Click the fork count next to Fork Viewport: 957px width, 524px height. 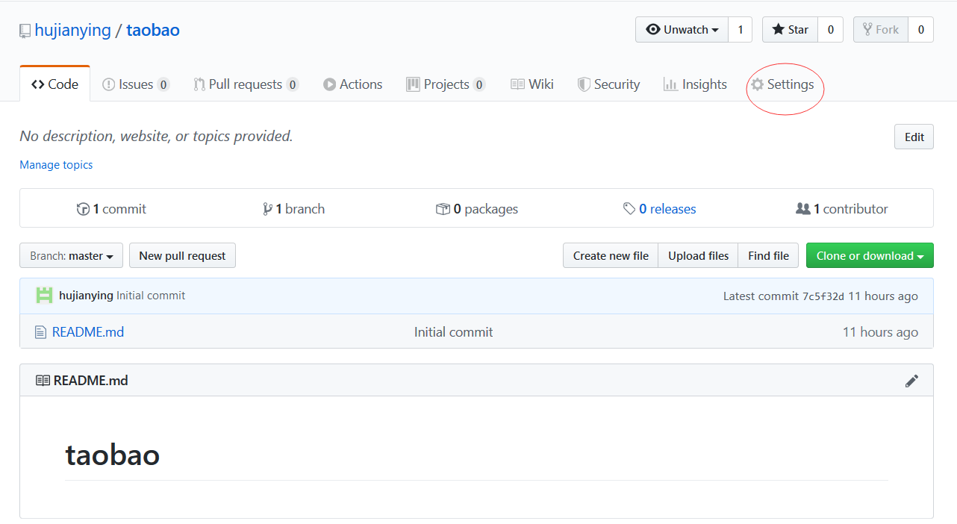click(x=921, y=30)
